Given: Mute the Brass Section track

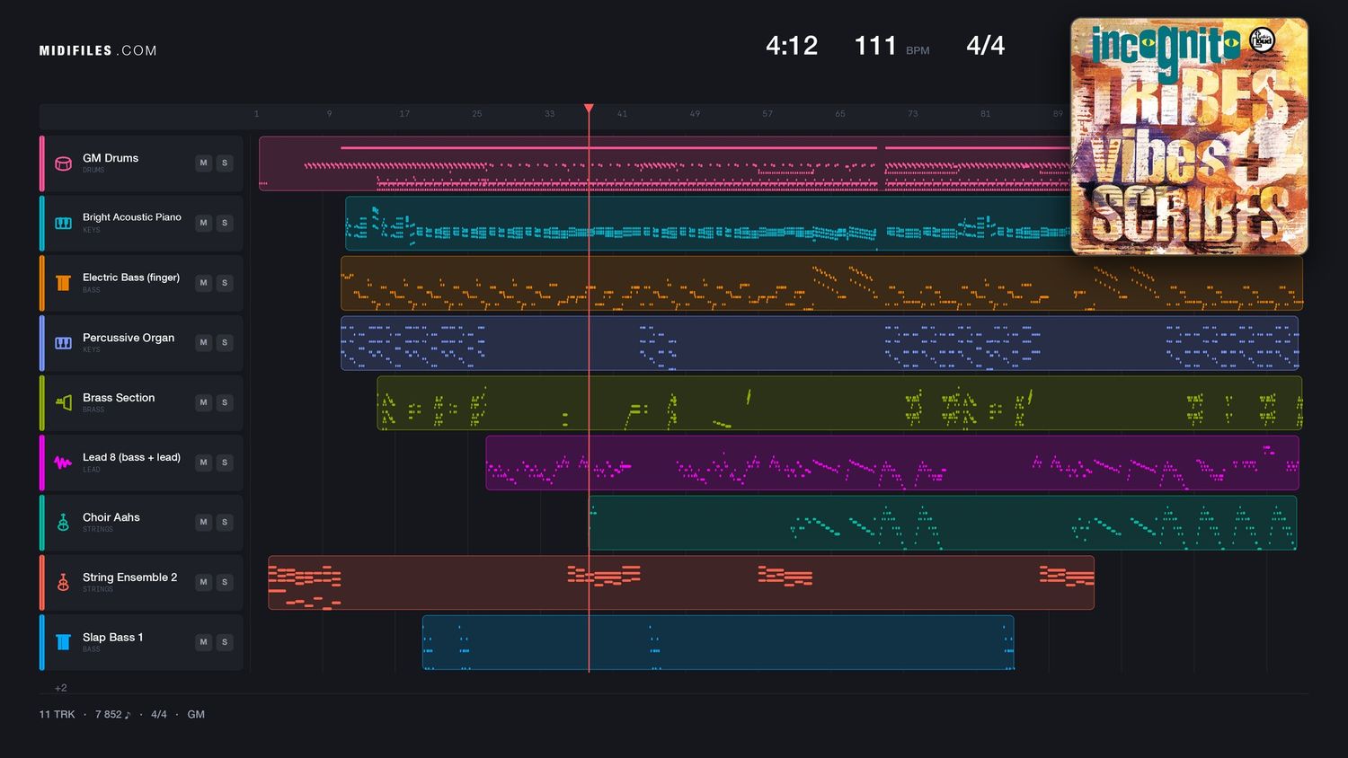Looking at the screenshot, I should [203, 402].
